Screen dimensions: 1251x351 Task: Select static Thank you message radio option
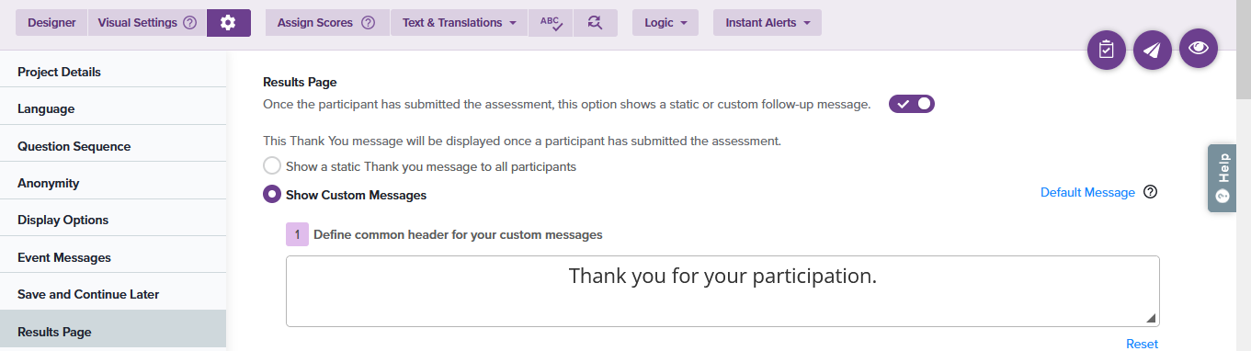click(x=272, y=166)
